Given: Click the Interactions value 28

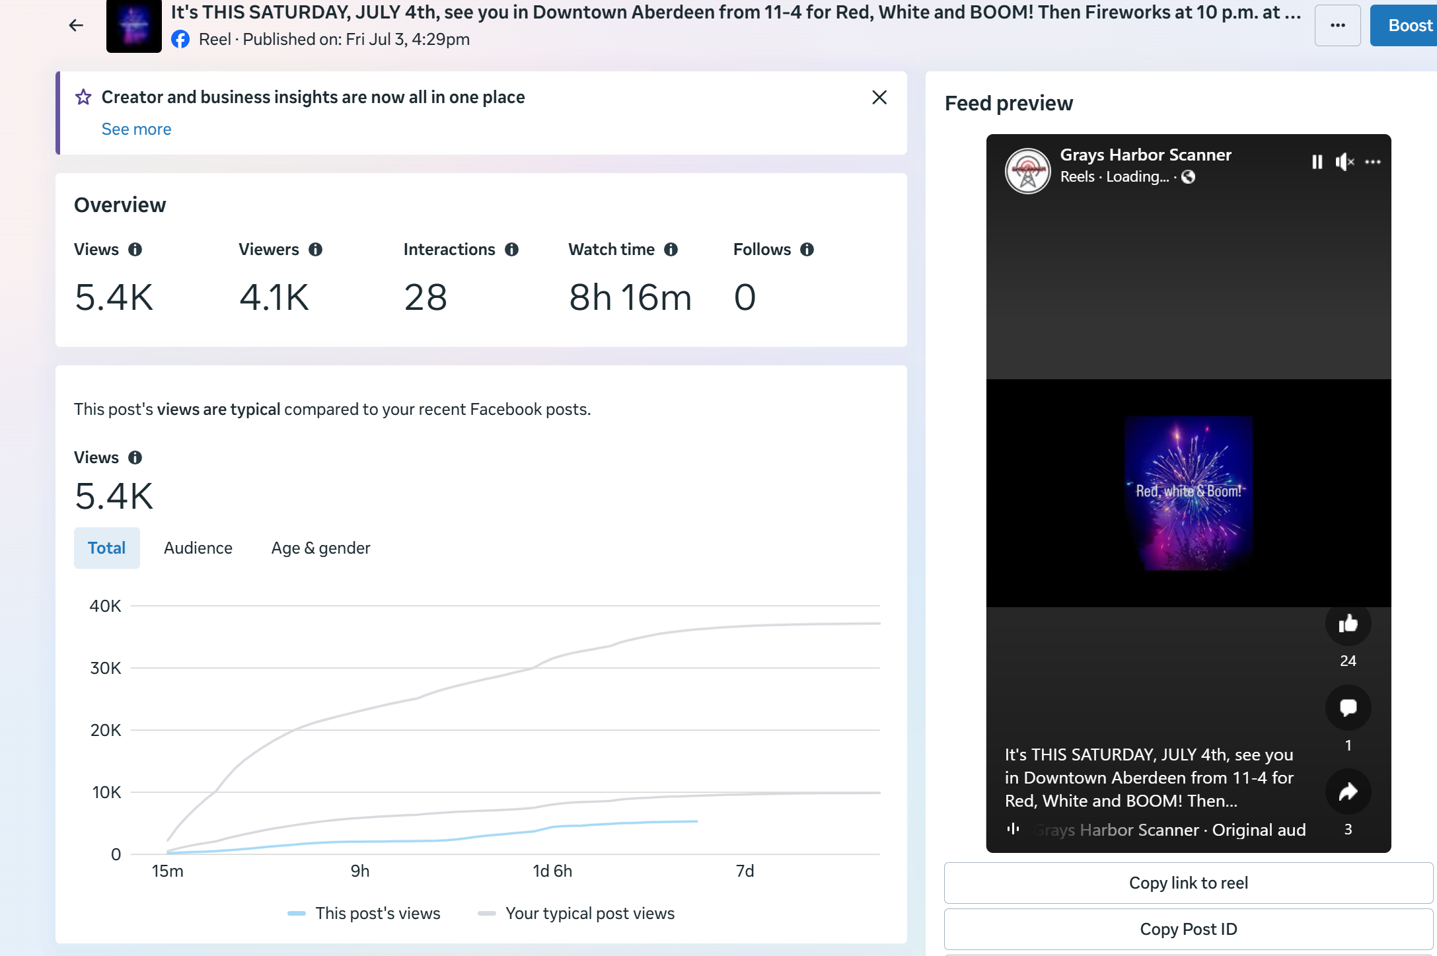Looking at the screenshot, I should coord(425,297).
